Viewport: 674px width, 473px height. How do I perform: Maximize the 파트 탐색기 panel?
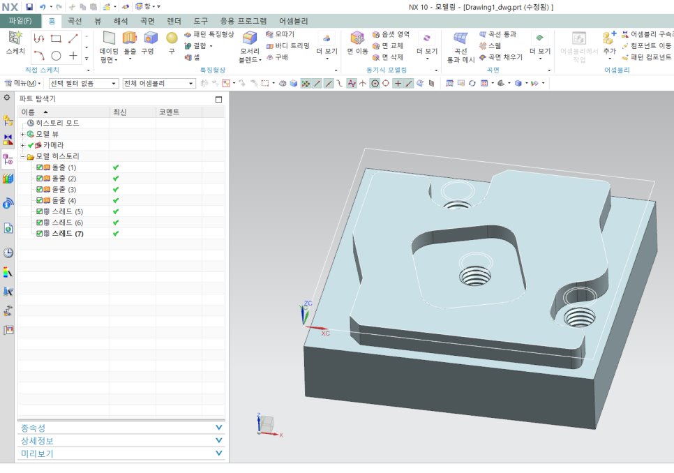(x=218, y=99)
